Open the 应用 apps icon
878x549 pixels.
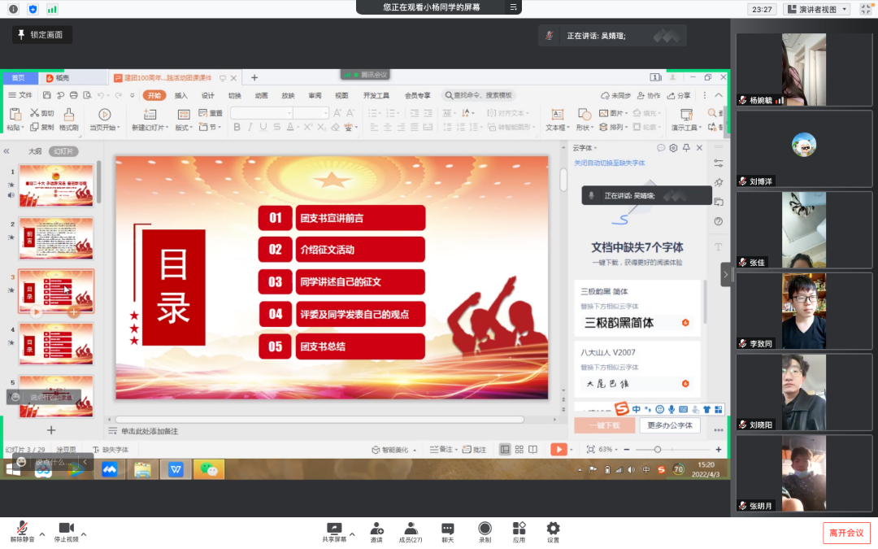(x=519, y=531)
